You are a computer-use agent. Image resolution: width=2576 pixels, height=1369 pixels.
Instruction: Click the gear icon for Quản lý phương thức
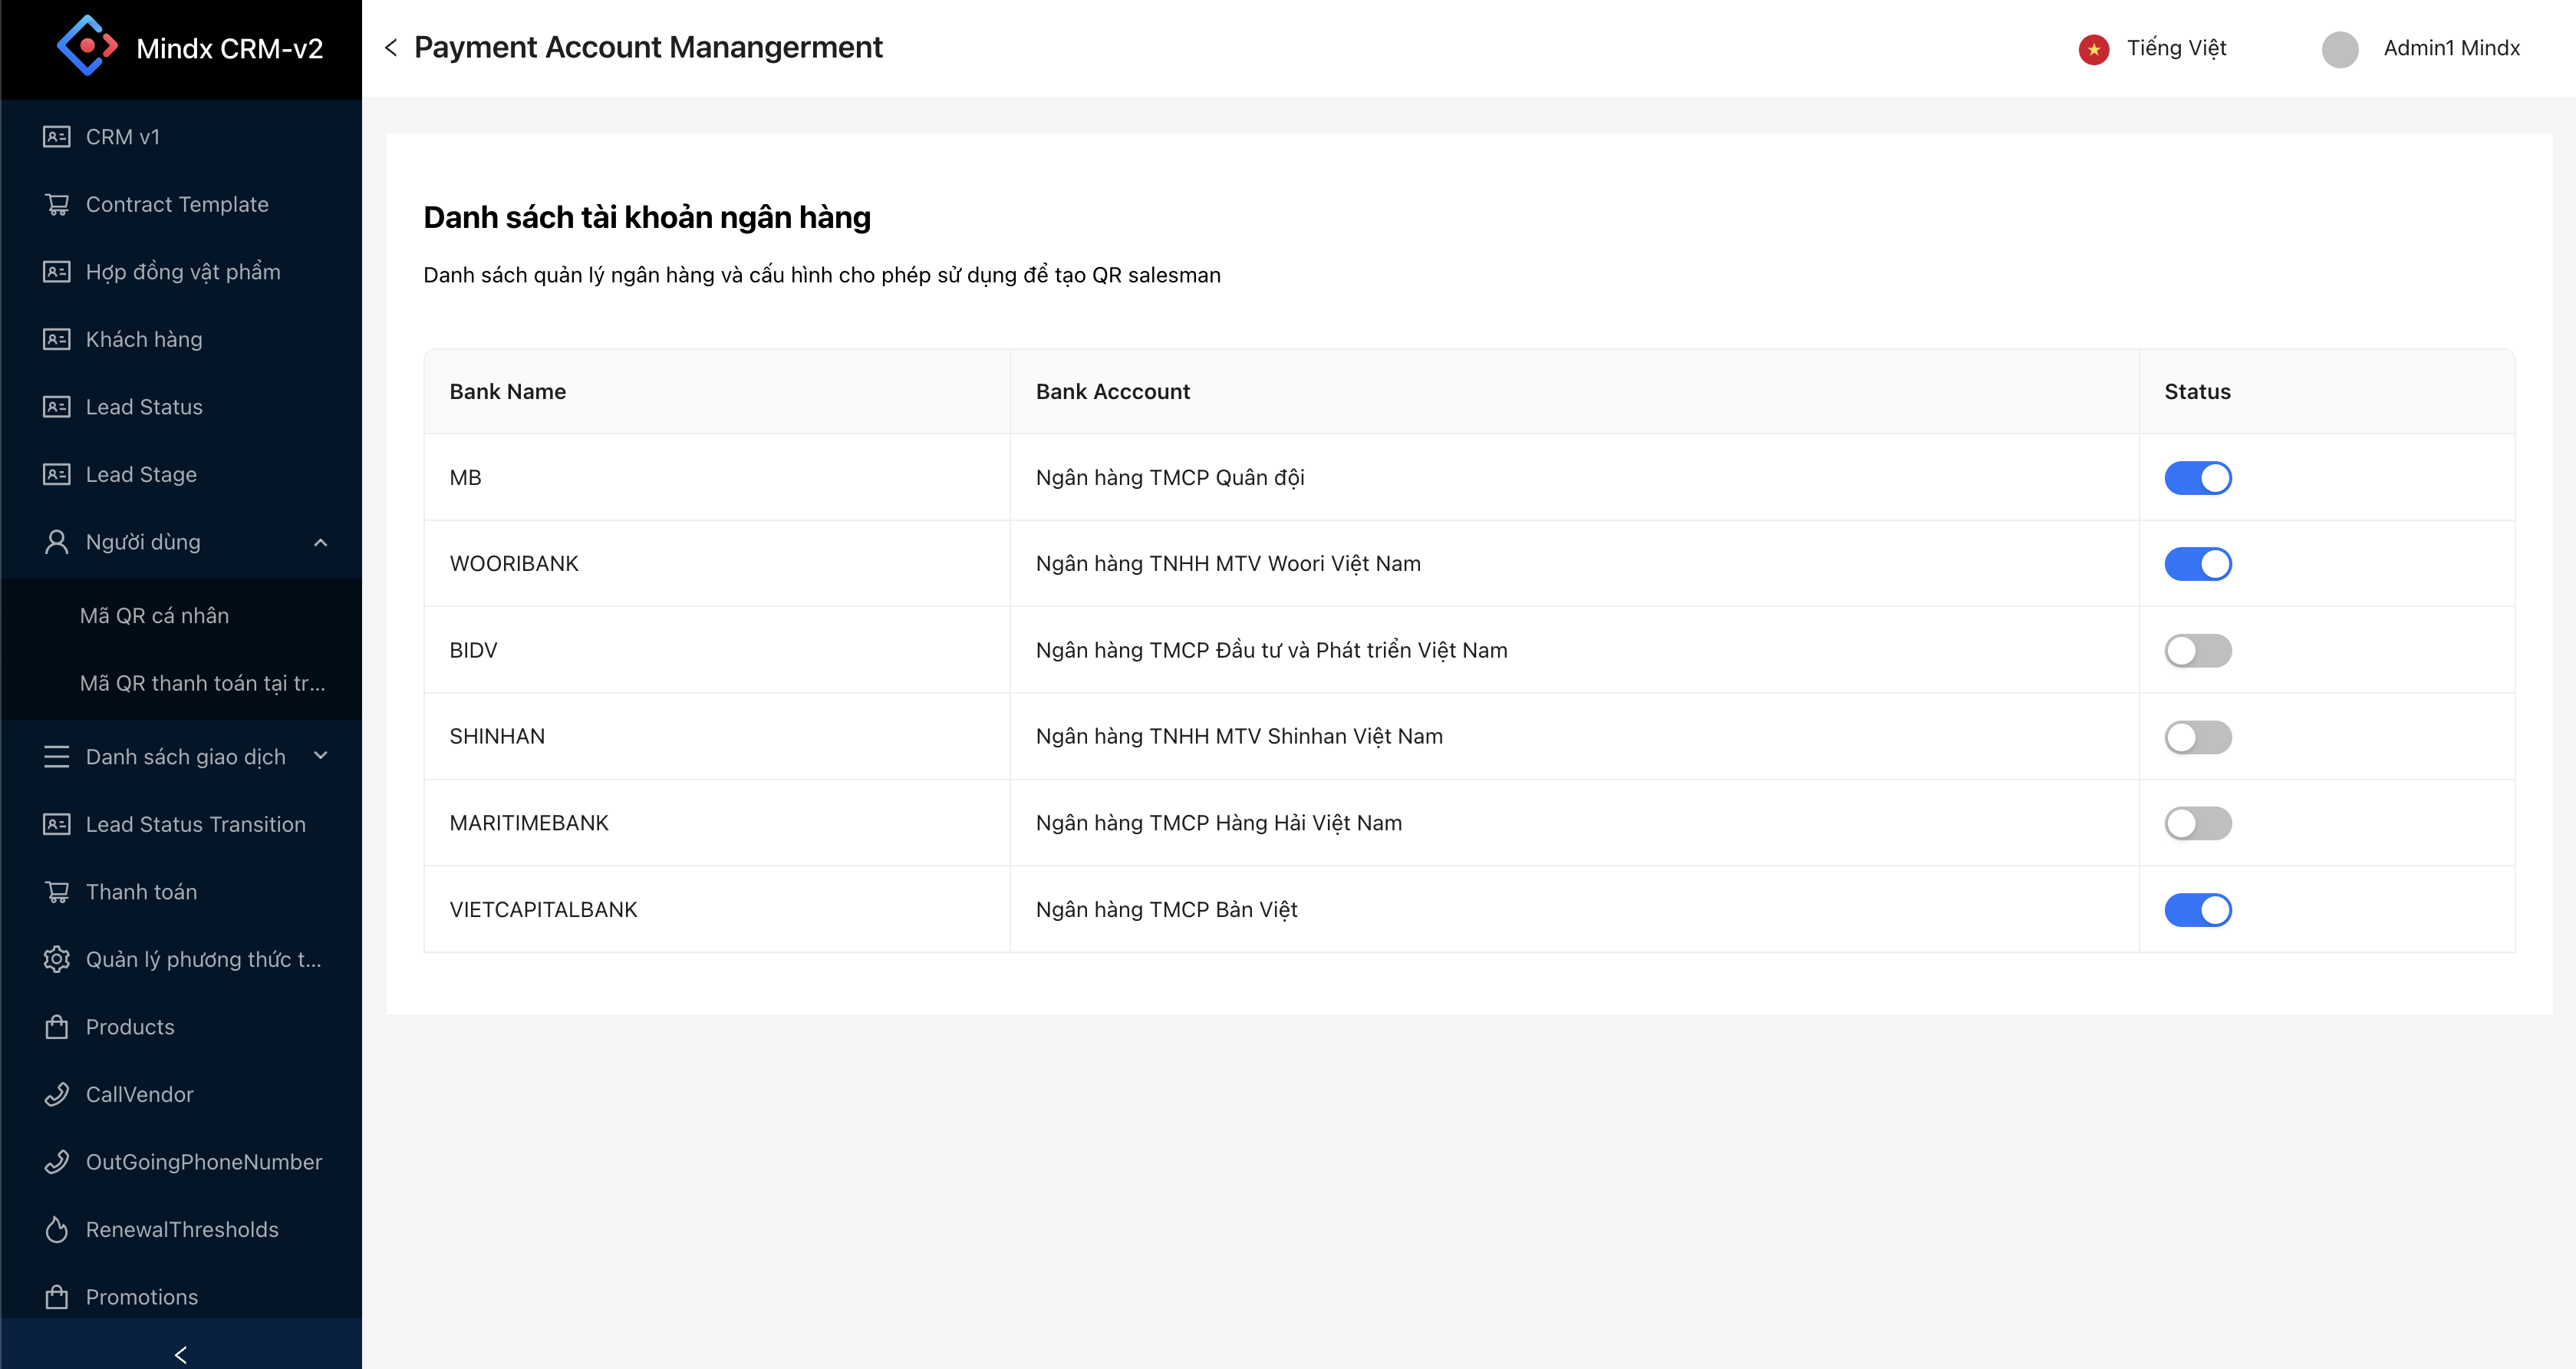(x=57, y=959)
